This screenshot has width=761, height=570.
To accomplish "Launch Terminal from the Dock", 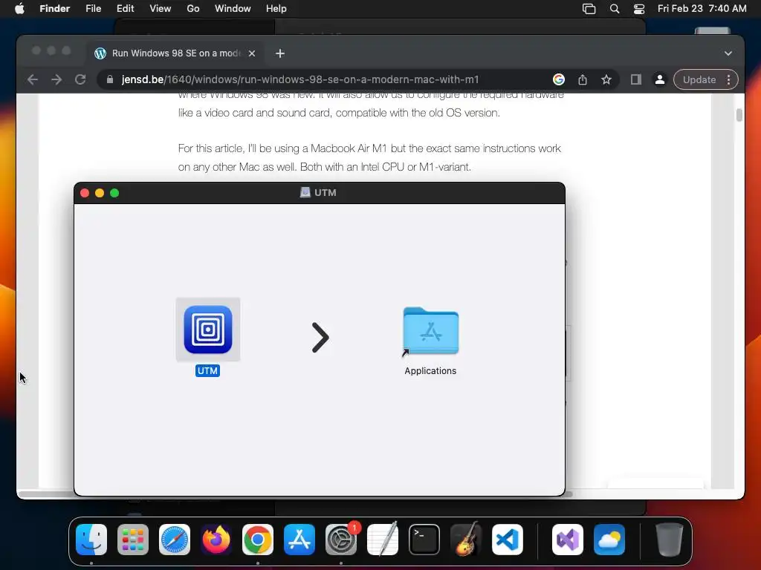I will point(424,540).
